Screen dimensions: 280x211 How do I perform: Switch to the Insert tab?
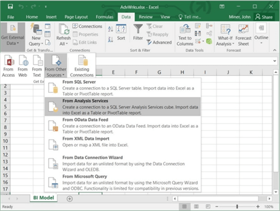51,17
